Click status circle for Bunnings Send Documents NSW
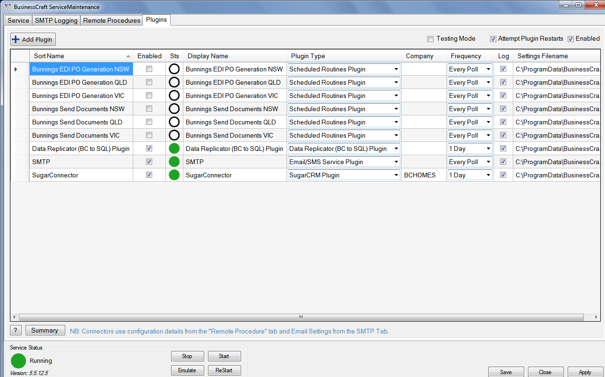Image resolution: width=605 pixels, height=377 pixels. pos(174,109)
